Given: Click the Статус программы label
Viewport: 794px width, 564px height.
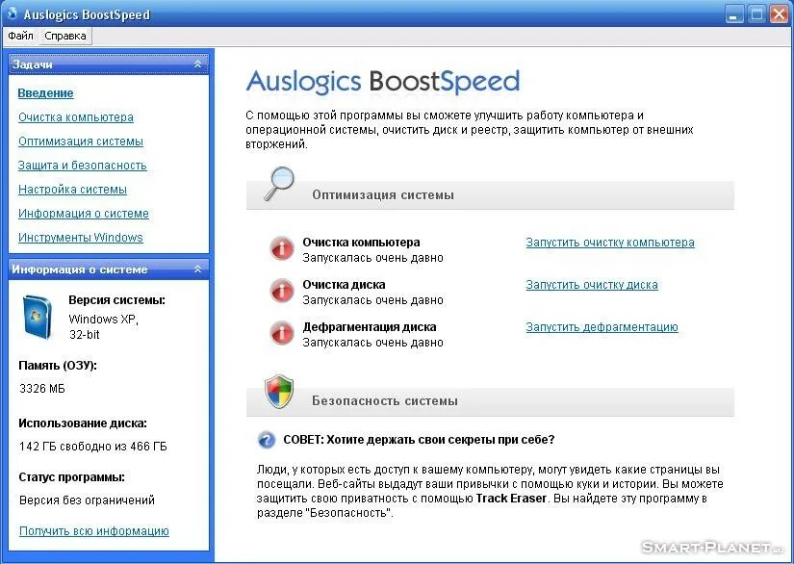Looking at the screenshot, I should 71,477.
